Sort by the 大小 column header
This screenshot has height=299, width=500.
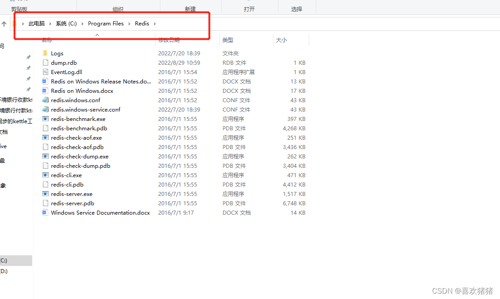281,40
